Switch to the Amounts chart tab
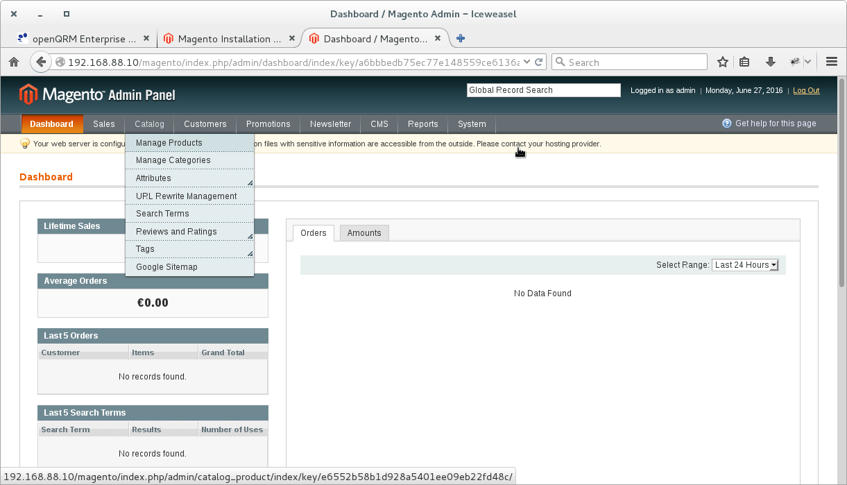The height and width of the screenshot is (485, 847). (x=364, y=233)
